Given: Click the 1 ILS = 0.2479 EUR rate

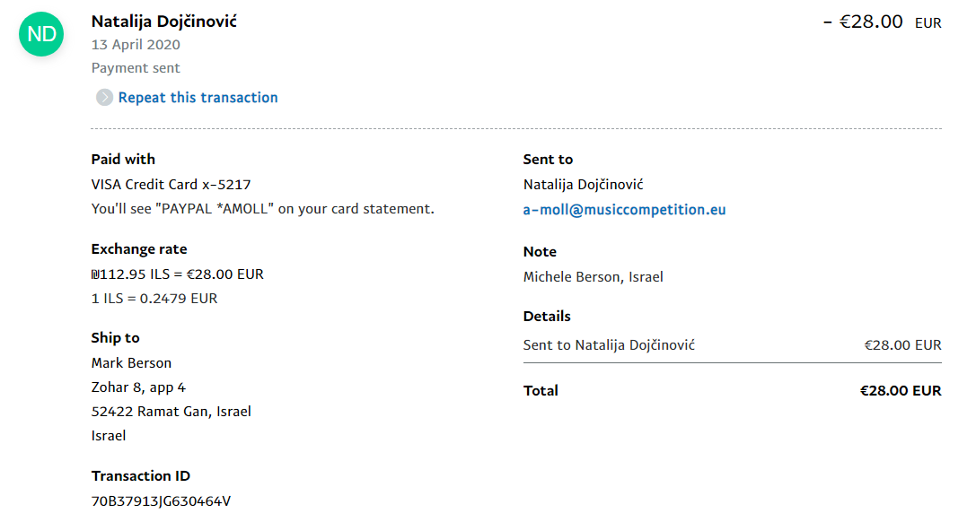Looking at the screenshot, I should click(154, 299).
